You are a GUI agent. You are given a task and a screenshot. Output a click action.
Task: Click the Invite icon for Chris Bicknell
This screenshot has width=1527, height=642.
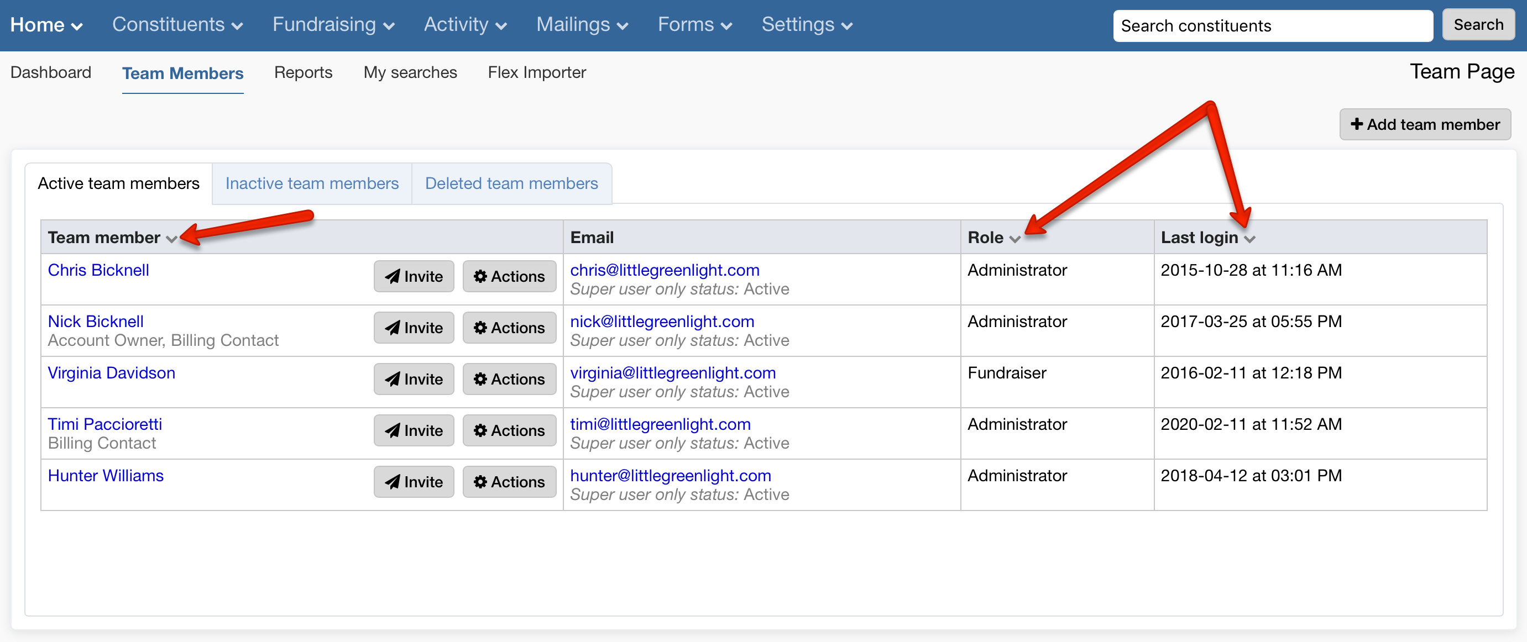[x=394, y=276]
